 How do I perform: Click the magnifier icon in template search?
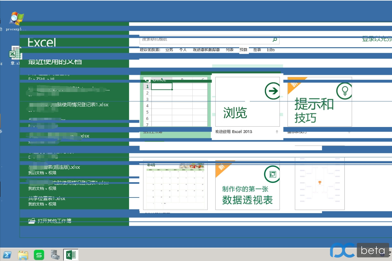[275, 39]
